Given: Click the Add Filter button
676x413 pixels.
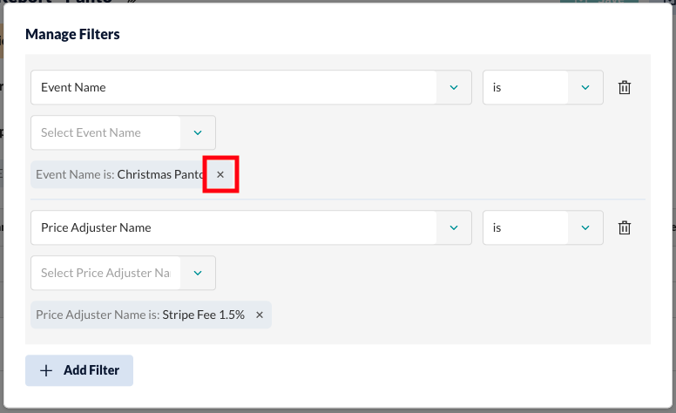Looking at the screenshot, I should tap(79, 370).
